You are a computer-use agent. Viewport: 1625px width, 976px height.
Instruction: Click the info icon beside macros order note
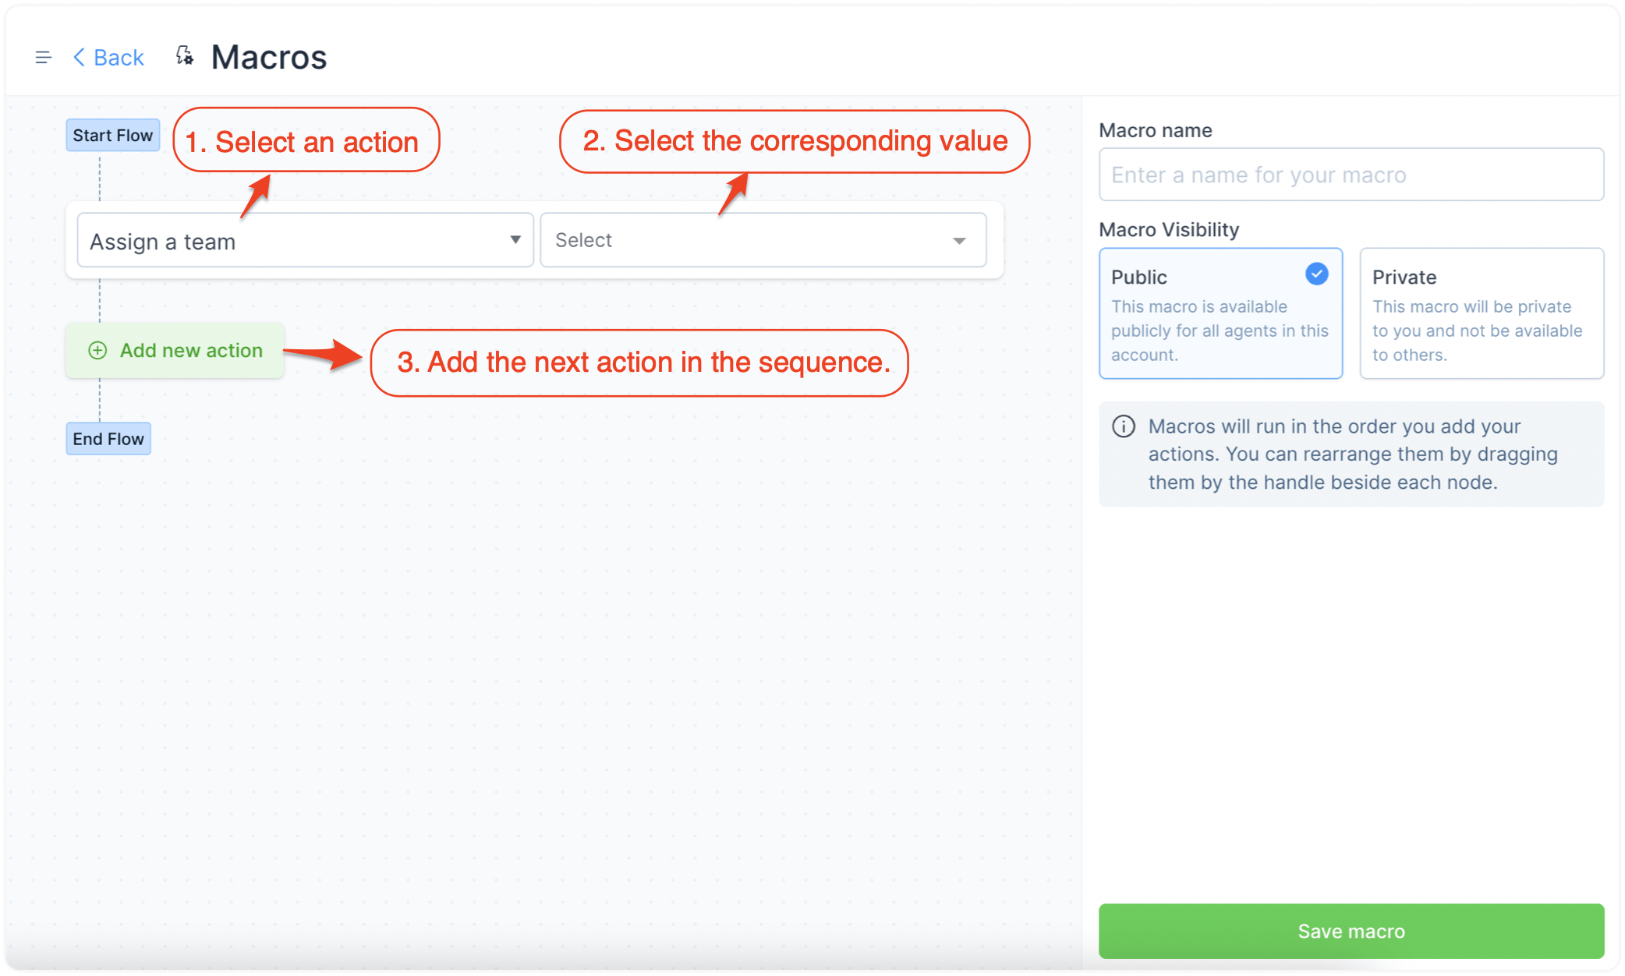click(x=1124, y=427)
